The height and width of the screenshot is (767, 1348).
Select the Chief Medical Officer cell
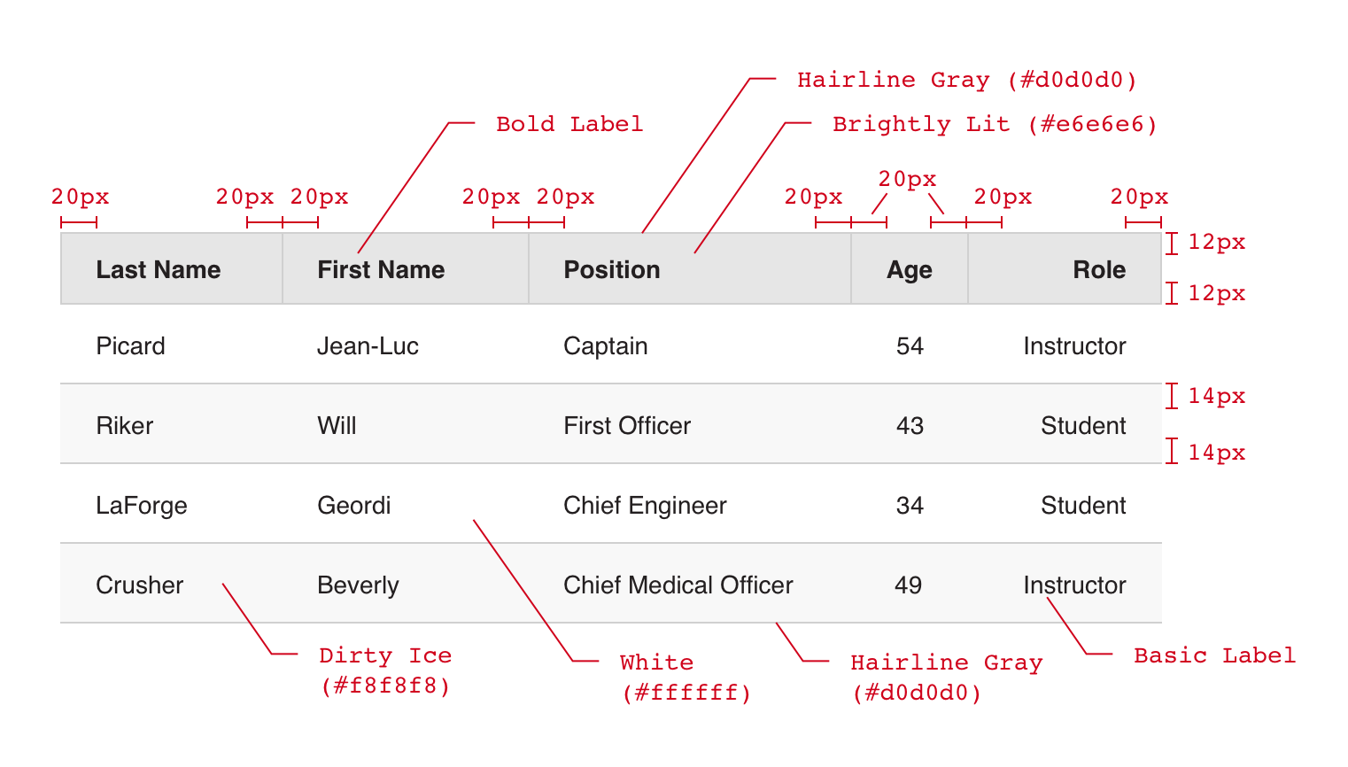(x=678, y=585)
